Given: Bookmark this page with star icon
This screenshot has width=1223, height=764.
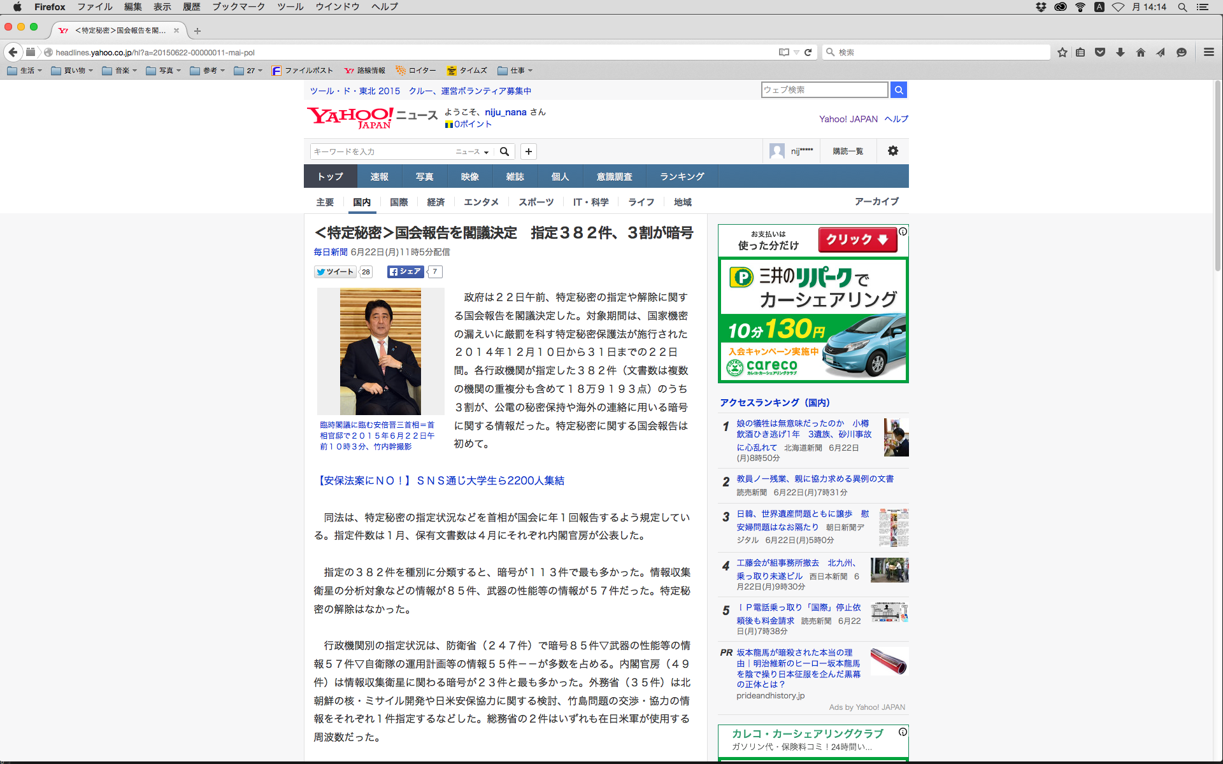Looking at the screenshot, I should (1062, 52).
